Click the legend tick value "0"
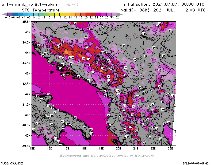 pyautogui.click(x=34, y=18)
